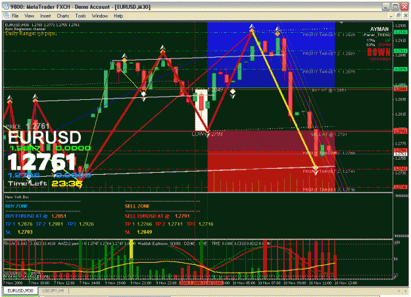Click the 'New York Box' sub-window label
This screenshot has height=297, width=411.
tap(17, 197)
